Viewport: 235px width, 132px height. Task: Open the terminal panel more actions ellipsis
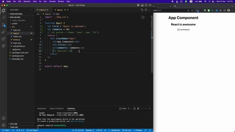(142, 109)
